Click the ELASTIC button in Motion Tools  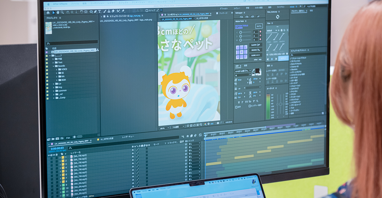click(256, 45)
